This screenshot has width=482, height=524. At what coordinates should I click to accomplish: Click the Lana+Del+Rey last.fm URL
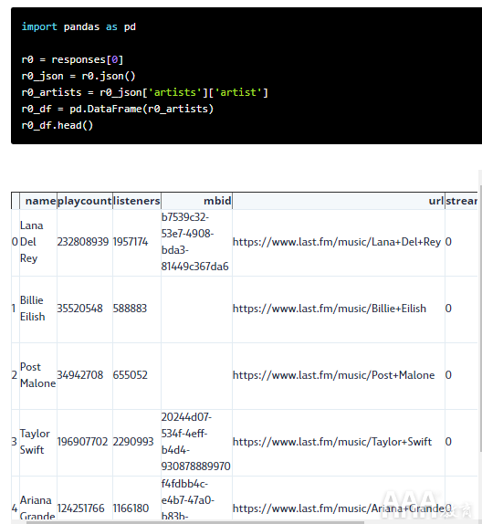[337, 242]
